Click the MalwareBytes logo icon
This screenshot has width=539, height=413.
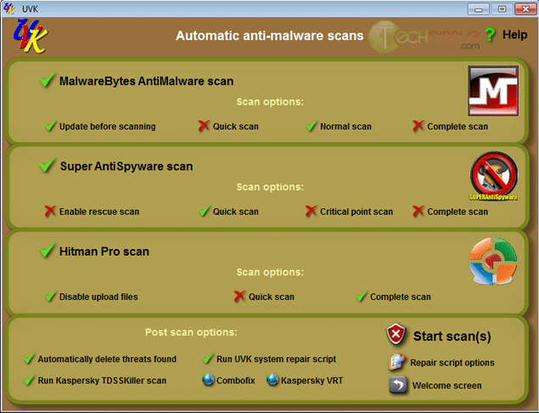(493, 91)
